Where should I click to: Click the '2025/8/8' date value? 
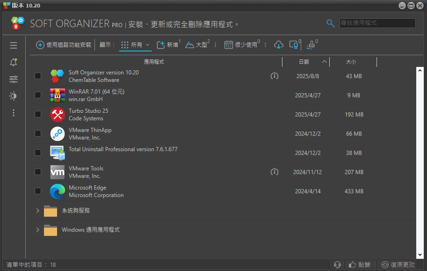pos(308,76)
